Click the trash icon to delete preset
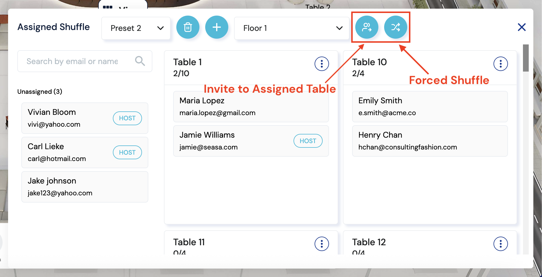542x277 pixels. 188,27
